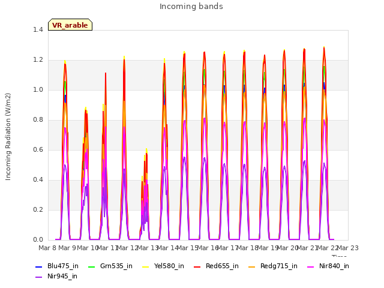
Task: Click the orange Redg715_in legend swatch
Action: [251, 266]
